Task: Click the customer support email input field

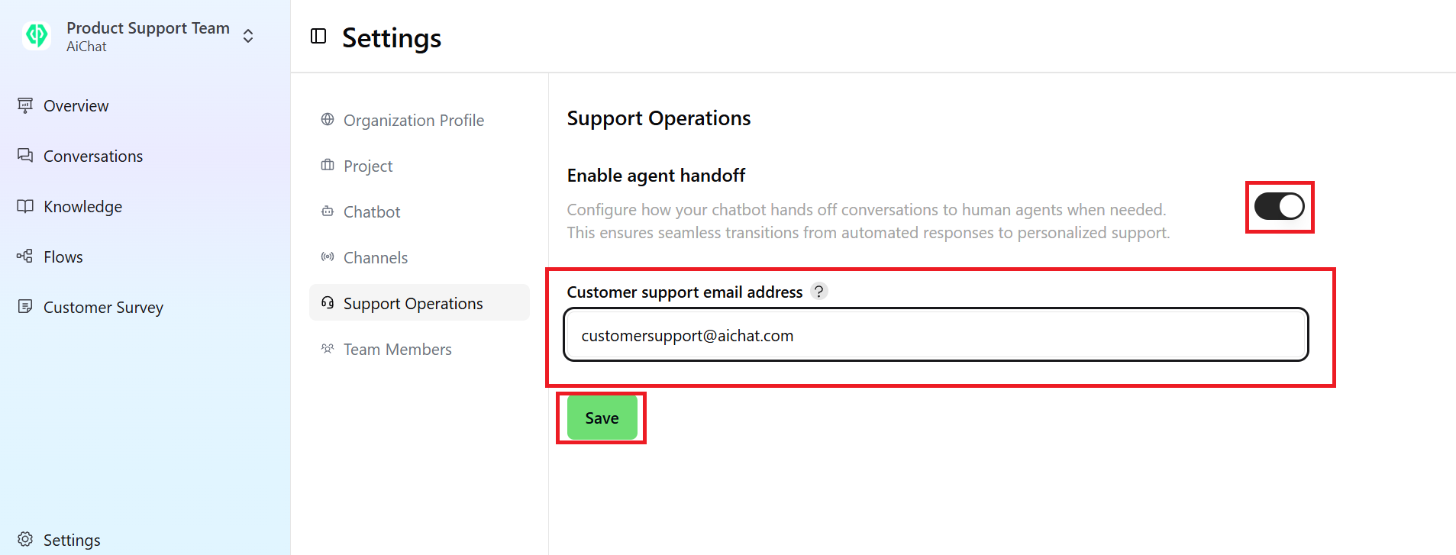Action: [935, 334]
